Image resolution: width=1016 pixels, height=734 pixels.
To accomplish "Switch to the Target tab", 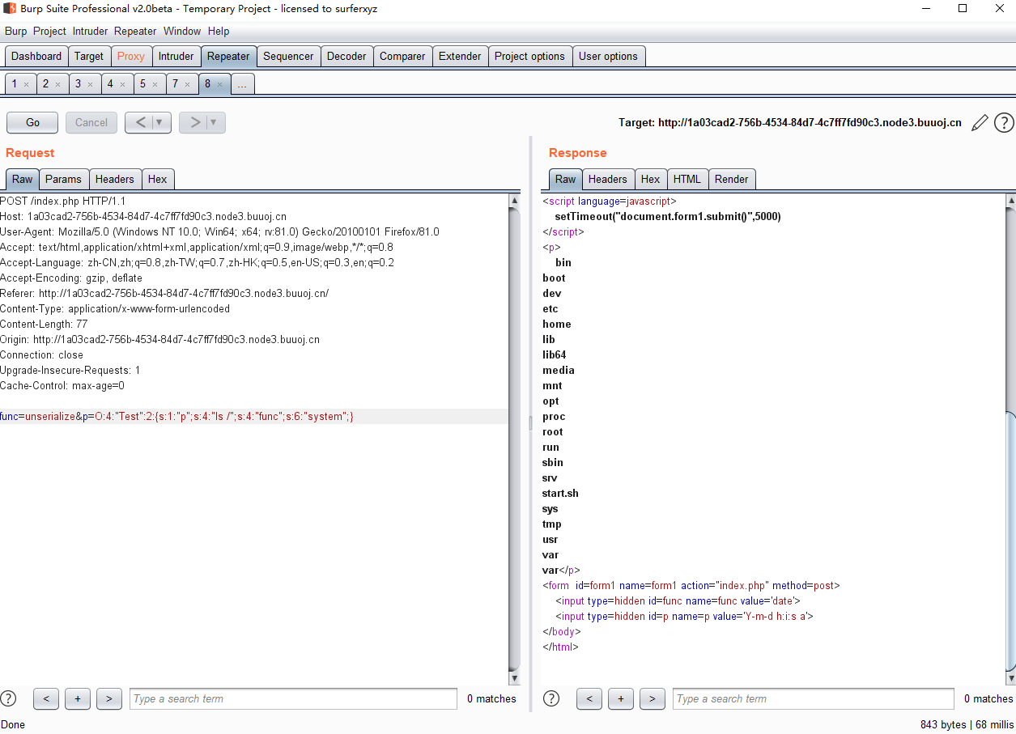I will click(89, 56).
